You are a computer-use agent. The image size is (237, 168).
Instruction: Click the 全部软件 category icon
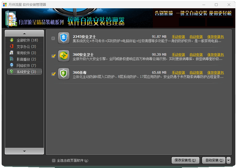12,40
